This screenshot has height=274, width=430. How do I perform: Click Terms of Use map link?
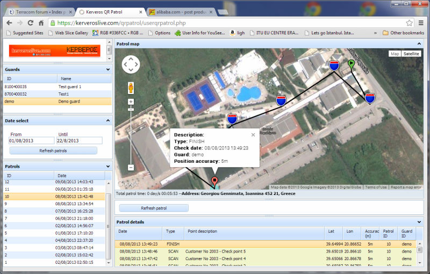(376, 187)
